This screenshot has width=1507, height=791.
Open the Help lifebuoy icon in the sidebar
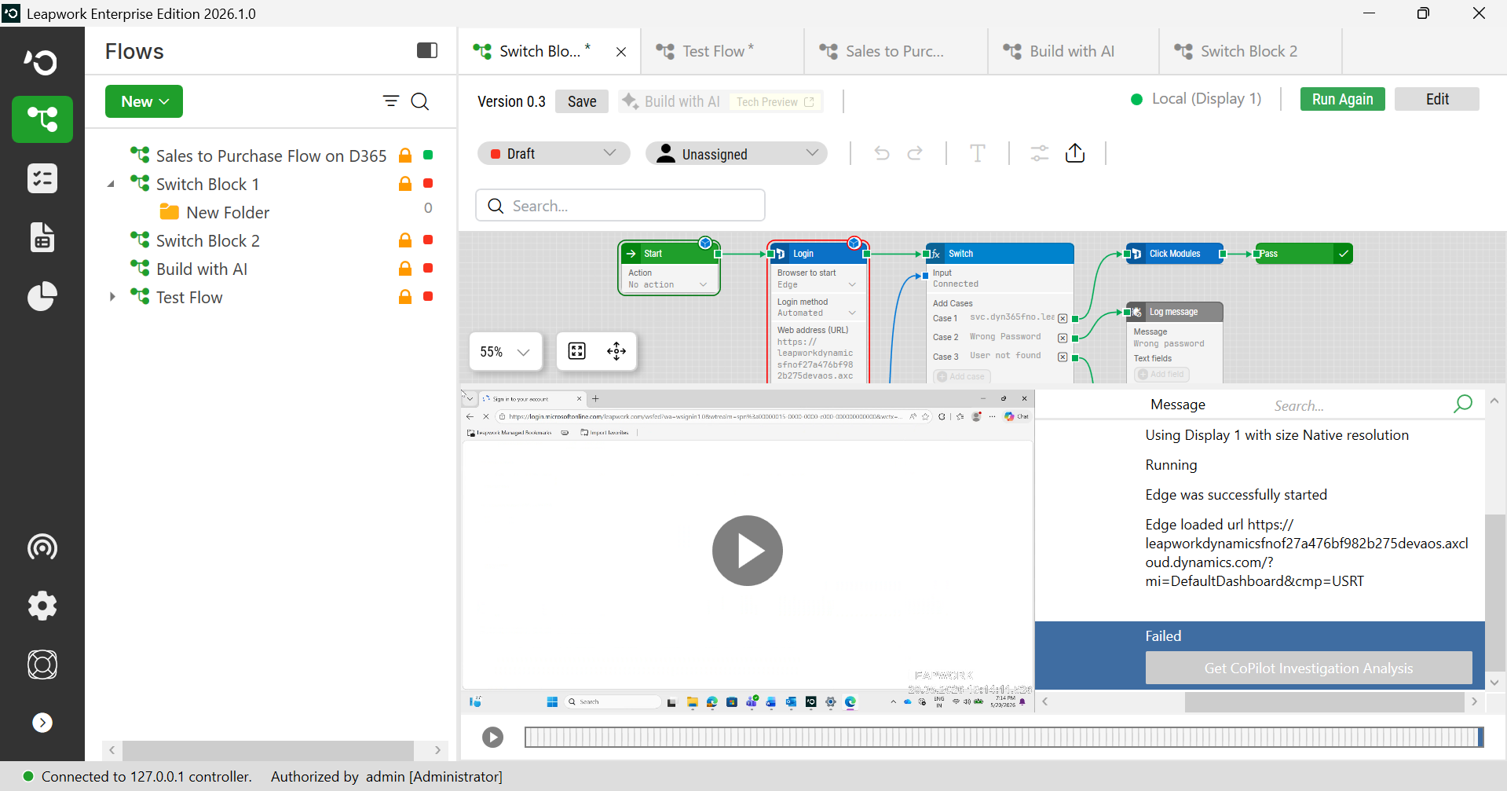click(42, 665)
